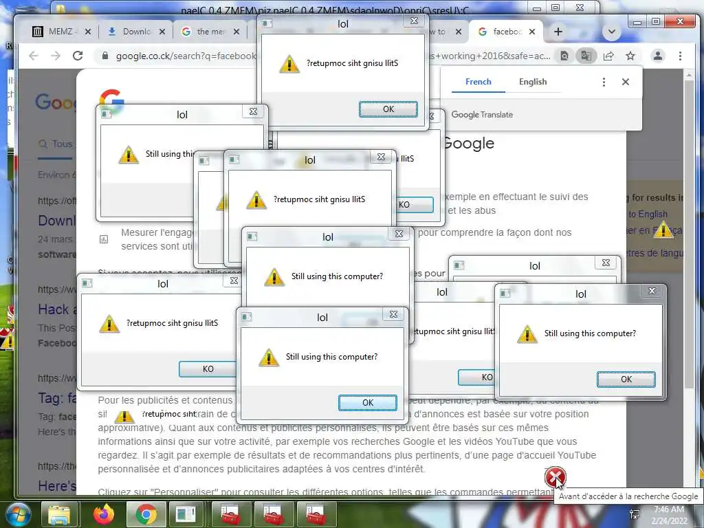Click KO in mirrored lol dialog over 'Hack a' result
Viewport: 704px width, 528px height.
click(x=208, y=369)
